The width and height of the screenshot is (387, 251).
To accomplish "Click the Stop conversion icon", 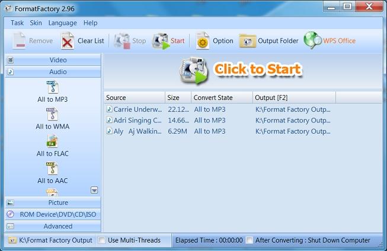I will (x=122, y=41).
